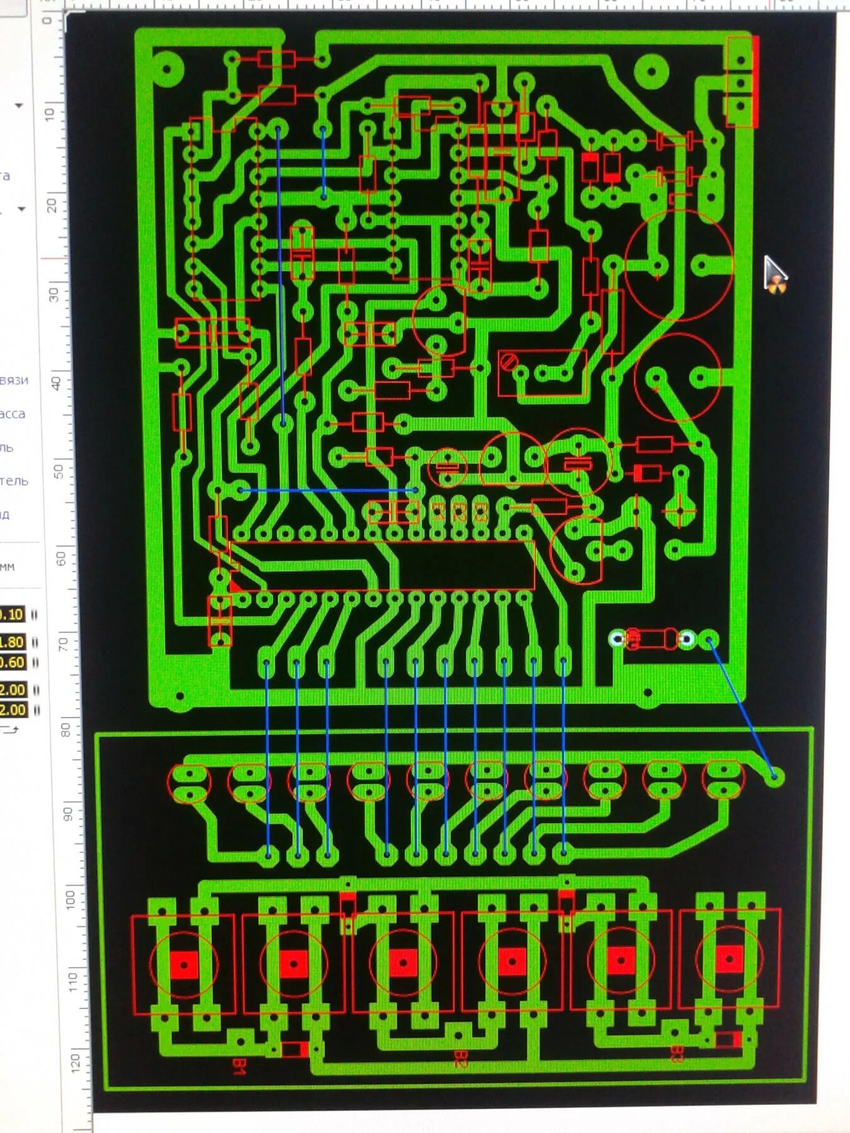Click the 'мм' grid unit label
This screenshot has height=1133, width=850.
(x=7, y=567)
